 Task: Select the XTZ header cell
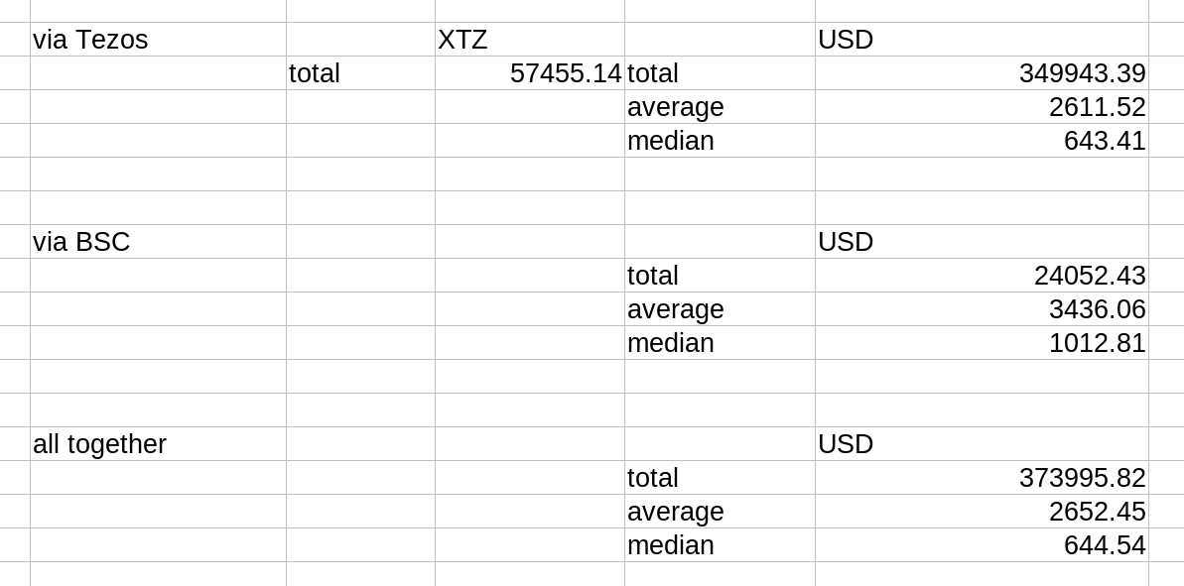pyautogui.click(x=529, y=40)
